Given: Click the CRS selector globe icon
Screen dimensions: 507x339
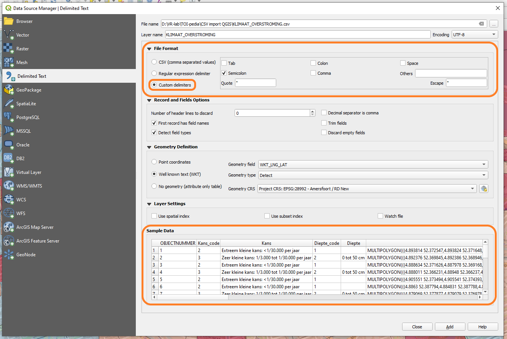Looking at the screenshot, I should tap(484, 188).
